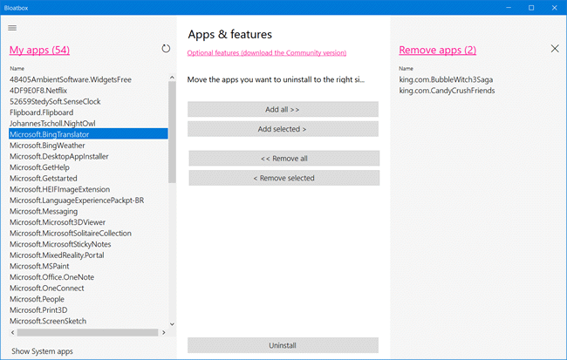The width and height of the screenshot is (567, 360).
Task: Click the Name column header in My apps
Action: pyautogui.click(x=17, y=68)
